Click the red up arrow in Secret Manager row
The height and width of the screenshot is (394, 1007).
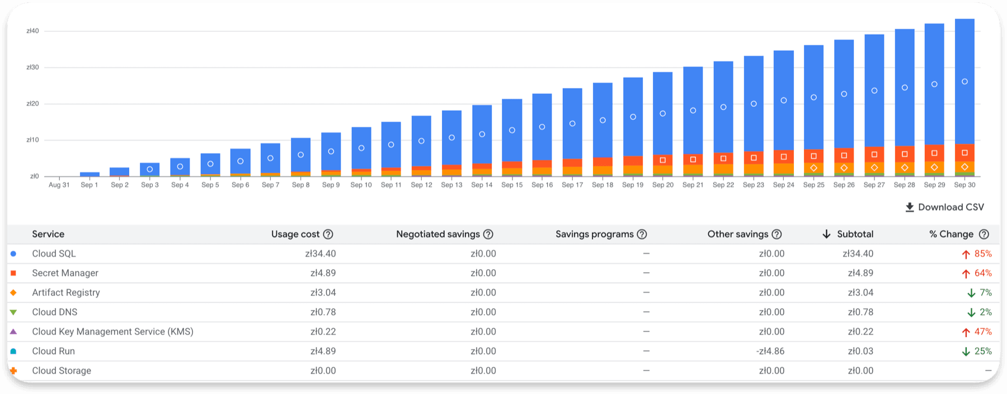point(966,274)
